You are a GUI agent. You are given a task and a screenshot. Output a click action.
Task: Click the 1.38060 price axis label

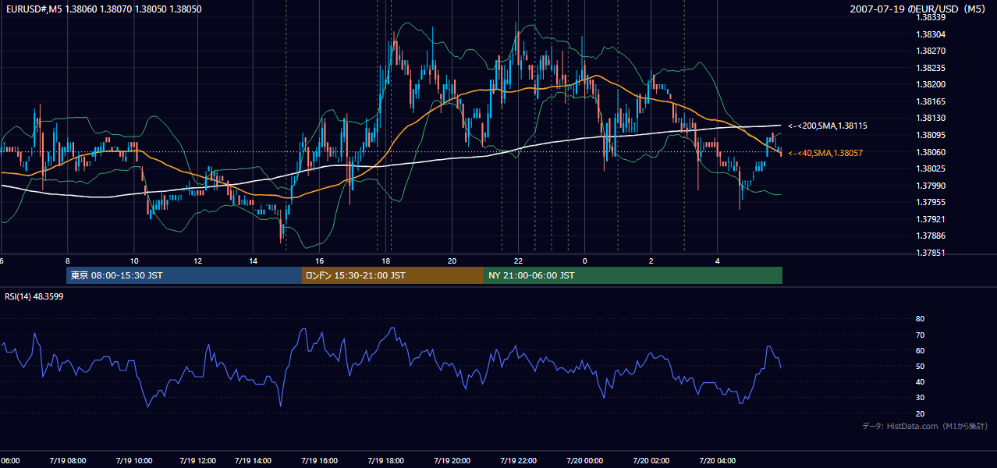tap(932, 152)
